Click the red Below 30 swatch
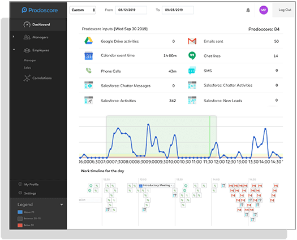The width and height of the screenshot is (297, 240). coord(20,225)
